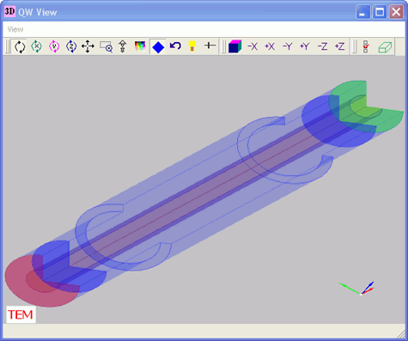Activate rotate around Y axis tool

tap(54, 46)
